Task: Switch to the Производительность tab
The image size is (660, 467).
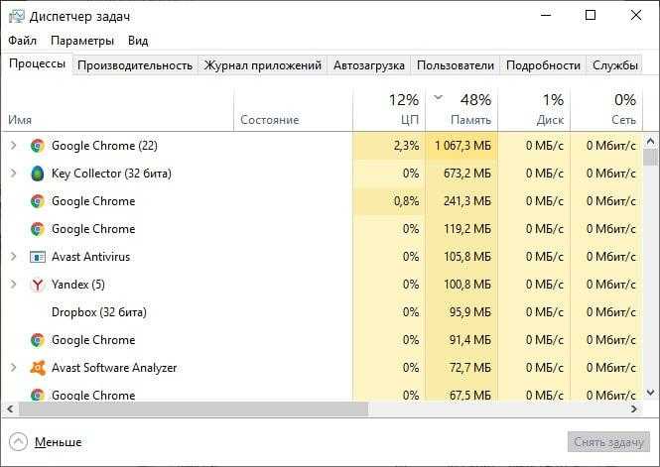Action: coord(135,65)
